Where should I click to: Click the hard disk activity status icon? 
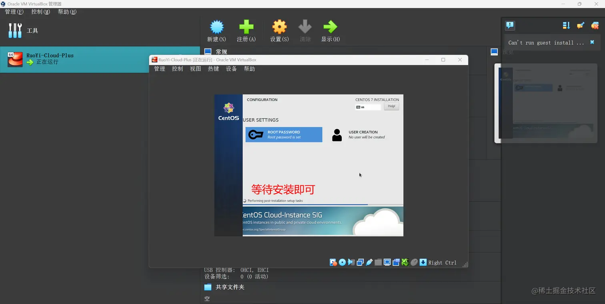click(x=333, y=262)
